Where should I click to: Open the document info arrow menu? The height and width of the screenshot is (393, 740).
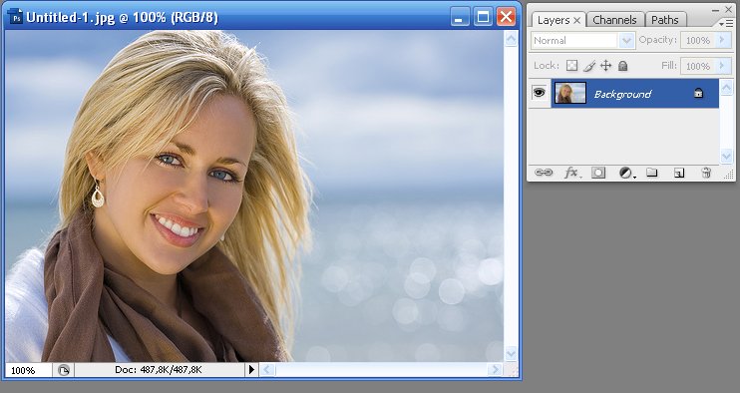(251, 370)
